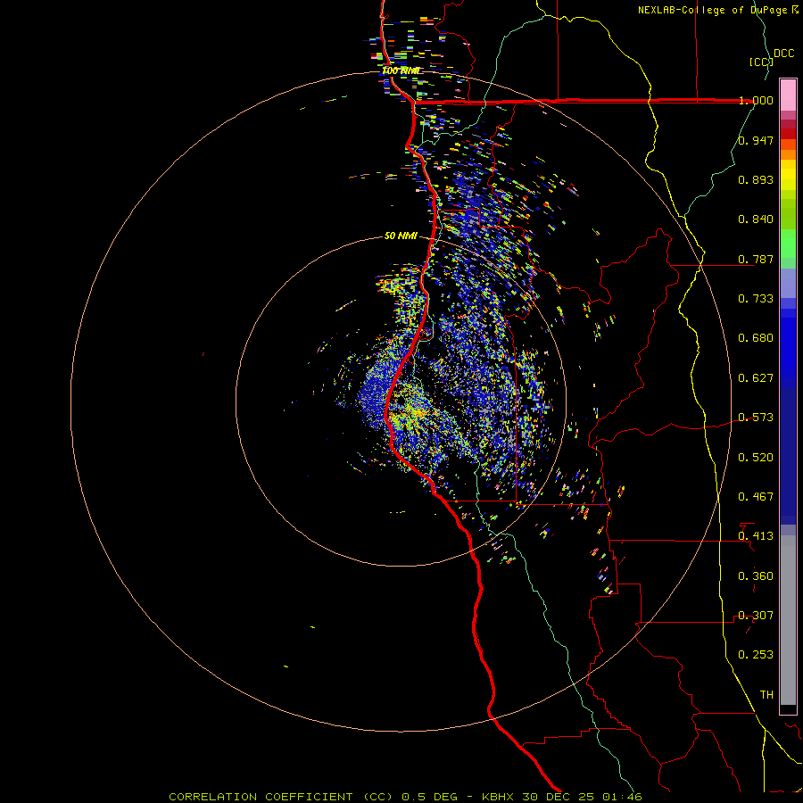Click the NEXLAB-College of DuPage credit text
The height and width of the screenshot is (803, 803).
(x=714, y=10)
